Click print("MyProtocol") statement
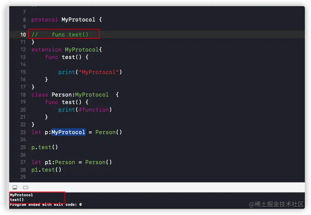The image size is (311, 215). [90, 72]
